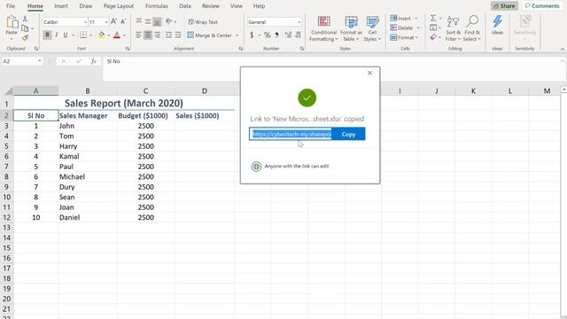The image size is (567, 319).
Task: Click Increase Decimal icon
Action: [288, 35]
